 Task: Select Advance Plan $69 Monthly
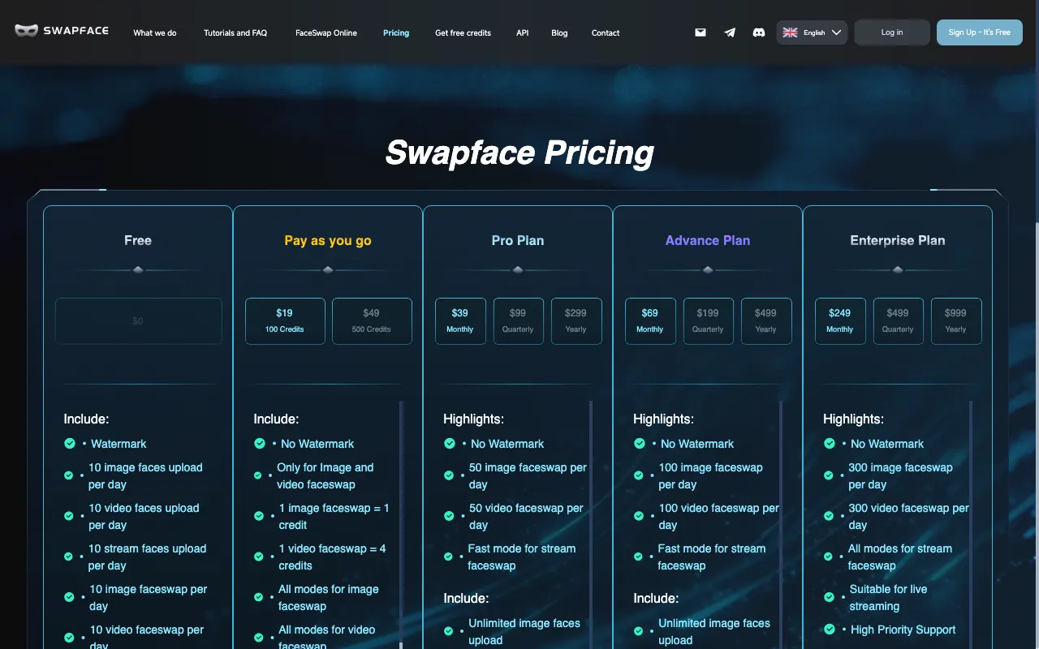650,321
